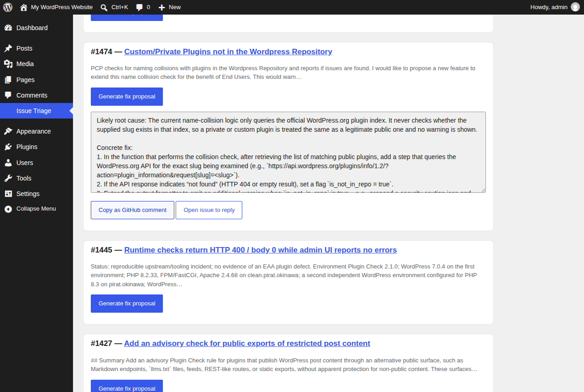Click the plus New icon

coord(162,7)
